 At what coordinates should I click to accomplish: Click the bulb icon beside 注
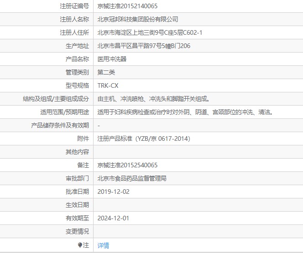point(80,245)
